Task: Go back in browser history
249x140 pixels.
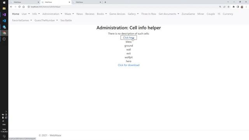Action: [11, 7]
